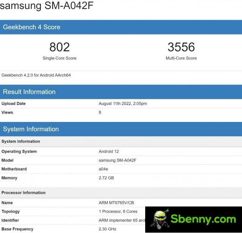Click the 'Single-Core Score' label
The height and width of the screenshot is (233, 242).
[x=60, y=58]
